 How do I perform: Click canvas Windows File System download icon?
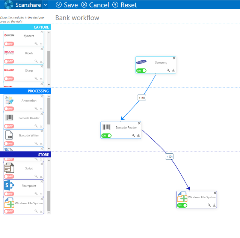[214, 205]
